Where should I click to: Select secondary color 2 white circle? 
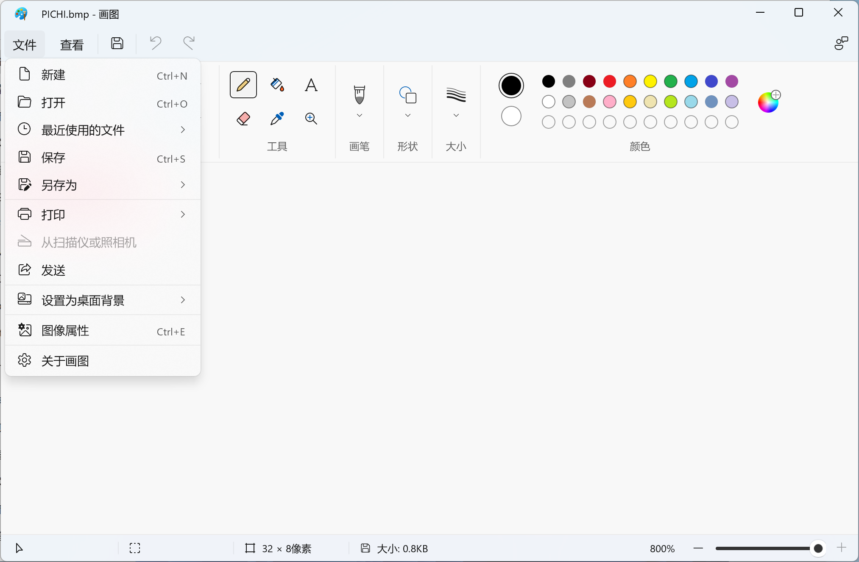[x=511, y=116]
